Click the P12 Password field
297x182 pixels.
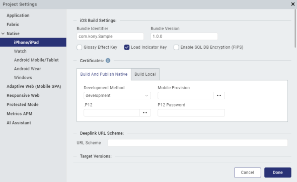click(x=191, y=113)
